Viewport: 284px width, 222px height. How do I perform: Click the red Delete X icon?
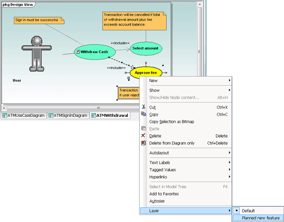(143, 136)
